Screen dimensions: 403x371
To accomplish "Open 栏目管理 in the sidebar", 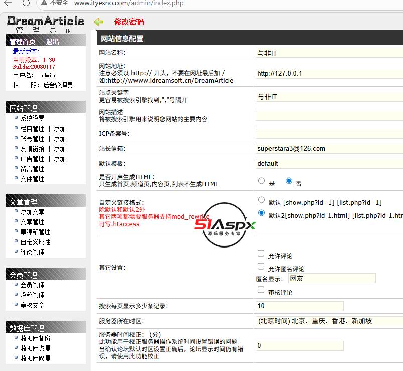I will tap(33, 129).
